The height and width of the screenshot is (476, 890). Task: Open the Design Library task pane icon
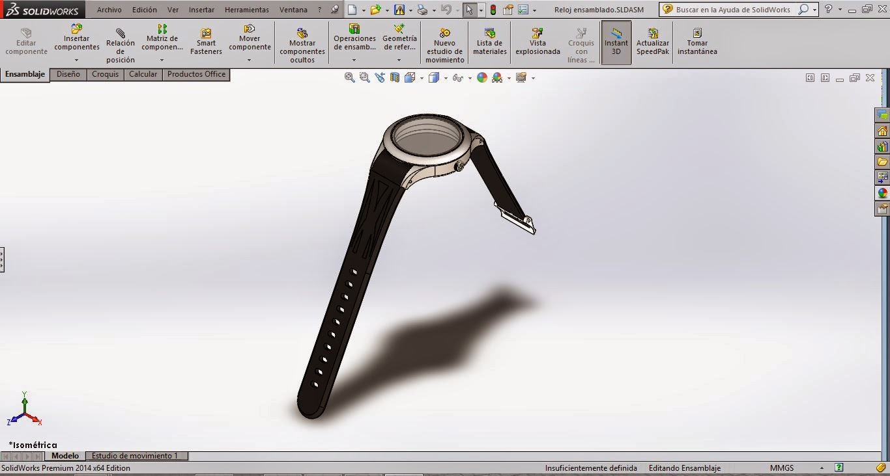coord(883,146)
